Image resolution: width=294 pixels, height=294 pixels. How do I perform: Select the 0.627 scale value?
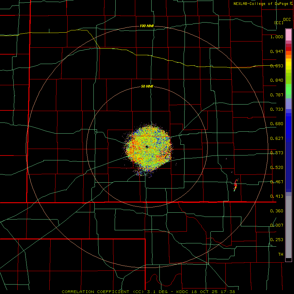[277, 139]
